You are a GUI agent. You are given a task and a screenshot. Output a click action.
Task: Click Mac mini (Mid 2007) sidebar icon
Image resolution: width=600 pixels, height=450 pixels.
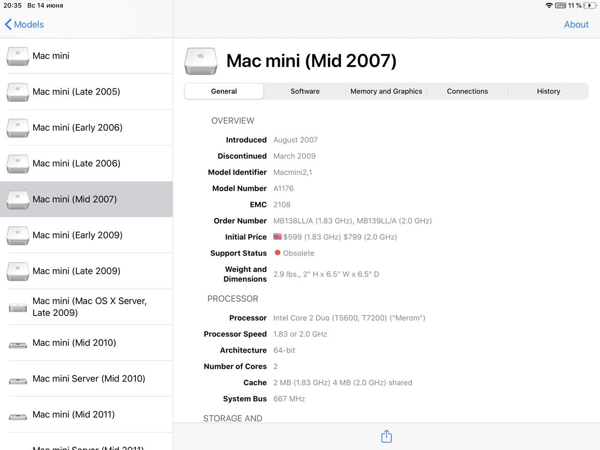click(18, 200)
